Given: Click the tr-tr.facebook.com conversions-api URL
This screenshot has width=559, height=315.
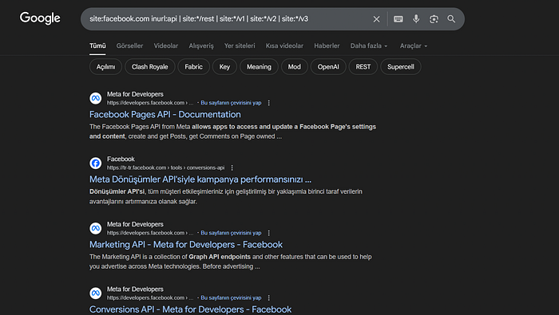Looking at the screenshot, I should 166,167.
